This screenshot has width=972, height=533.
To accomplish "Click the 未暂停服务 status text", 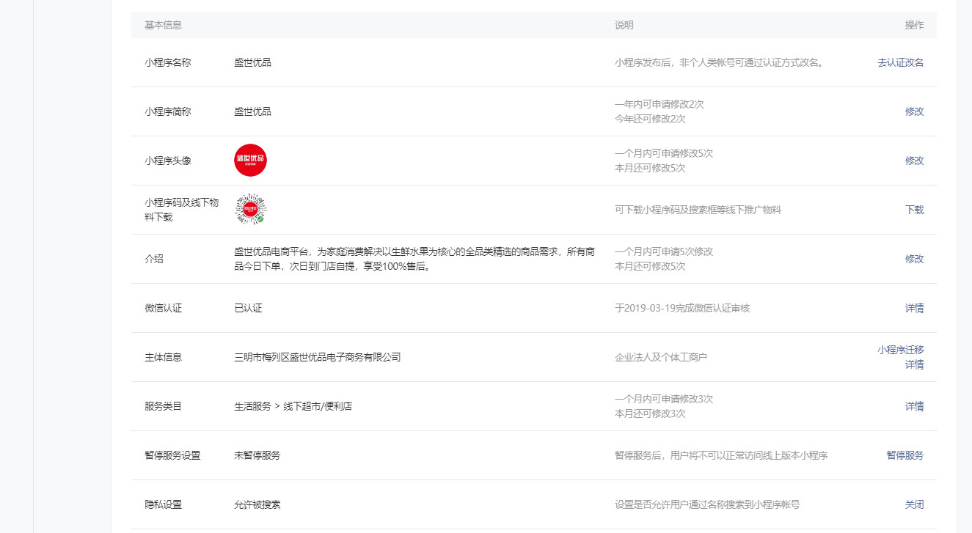I will tap(257, 455).
